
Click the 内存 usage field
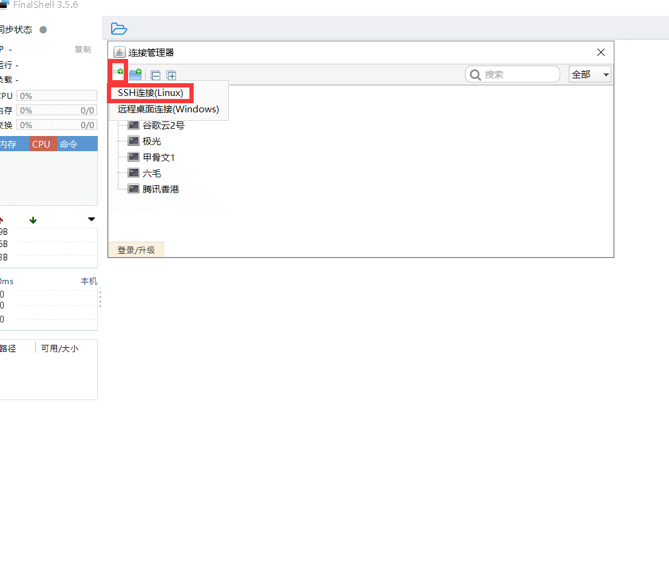[56, 110]
